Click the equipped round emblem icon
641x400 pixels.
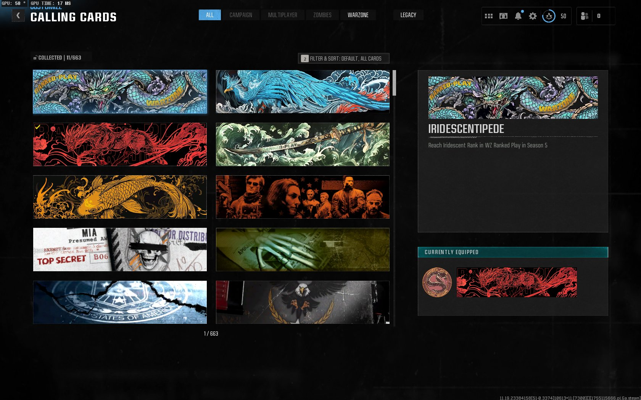(x=437, y=282)
